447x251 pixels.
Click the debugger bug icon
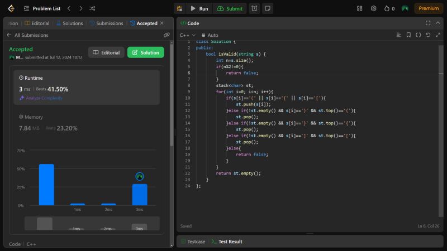pyautogui.click(x=179, y=8)
